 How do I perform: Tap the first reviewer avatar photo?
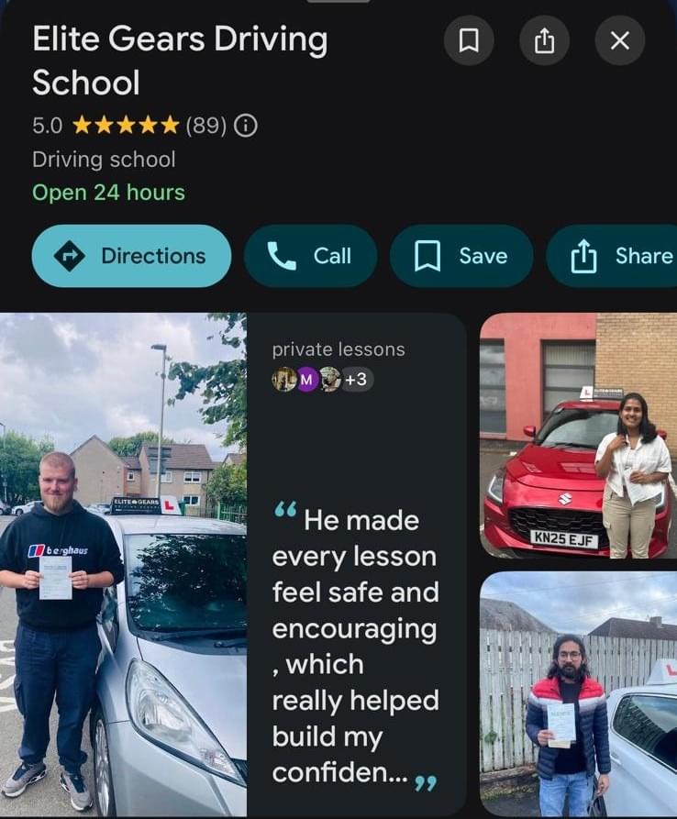pos(284,380)
